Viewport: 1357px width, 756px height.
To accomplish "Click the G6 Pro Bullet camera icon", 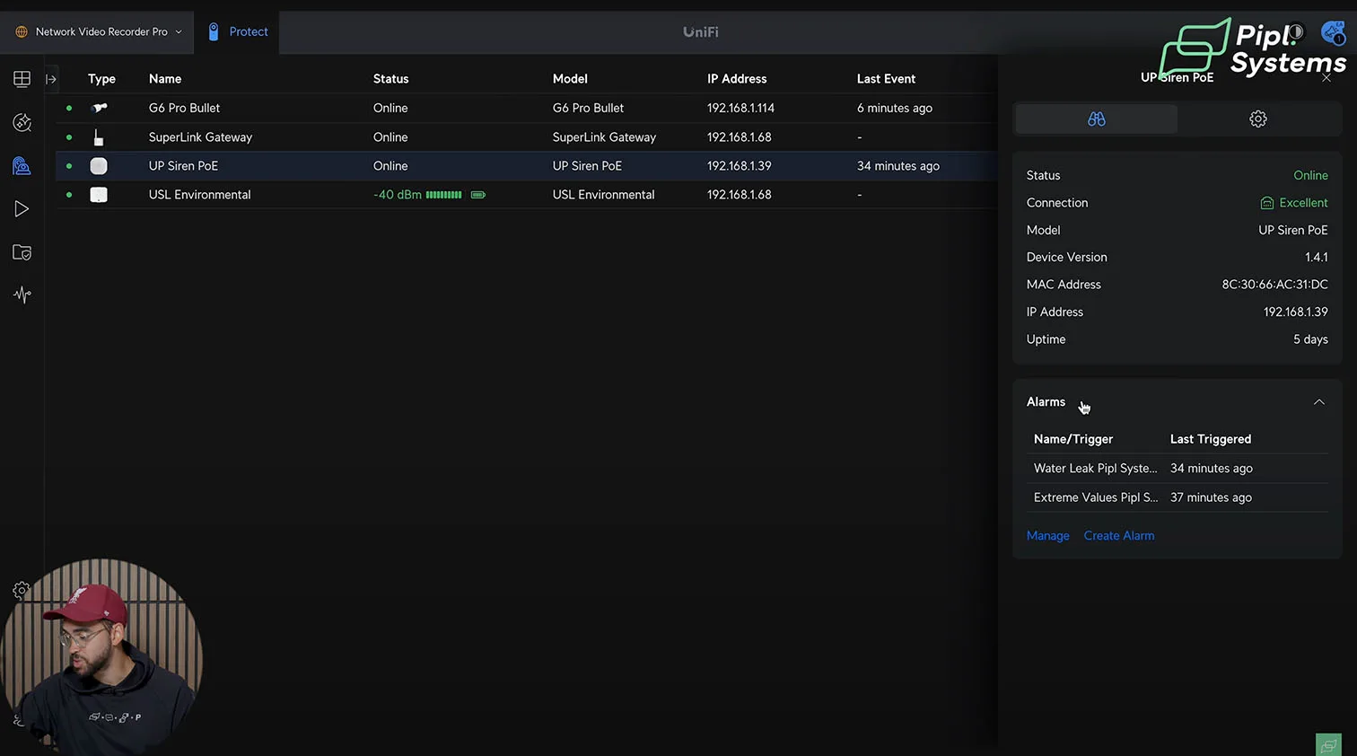I will [100, 108].
